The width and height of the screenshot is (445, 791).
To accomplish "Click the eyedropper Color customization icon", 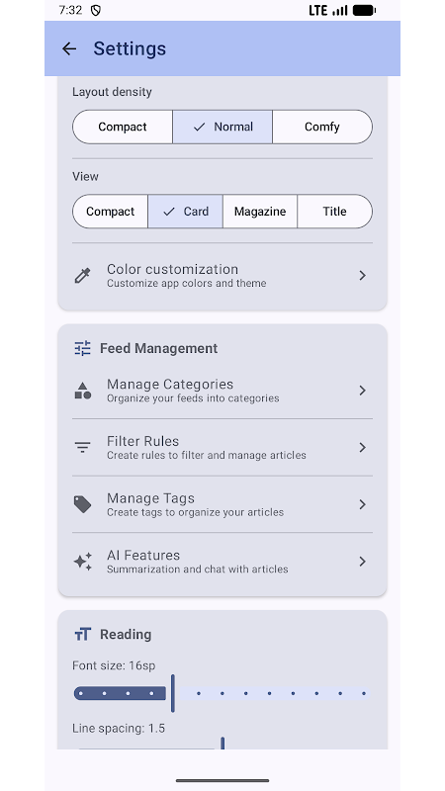I will (x=82, y=276).
